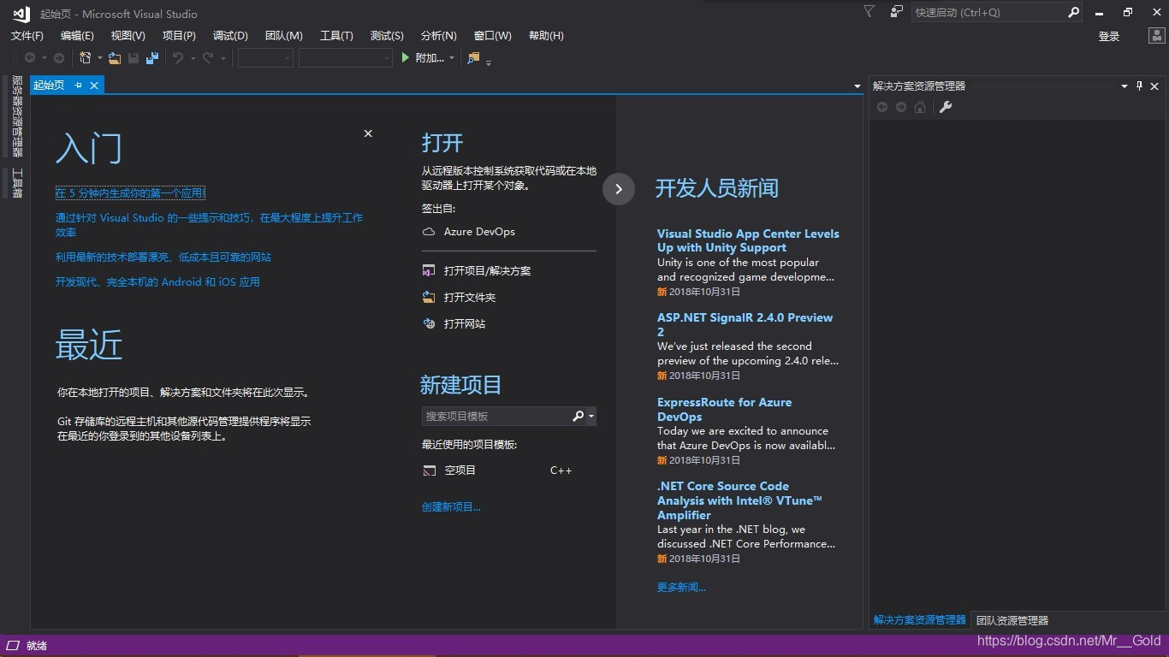The image size is (1169, 657).
Task: Open the document tab list dropdown arrow
Action: (857, 86)
